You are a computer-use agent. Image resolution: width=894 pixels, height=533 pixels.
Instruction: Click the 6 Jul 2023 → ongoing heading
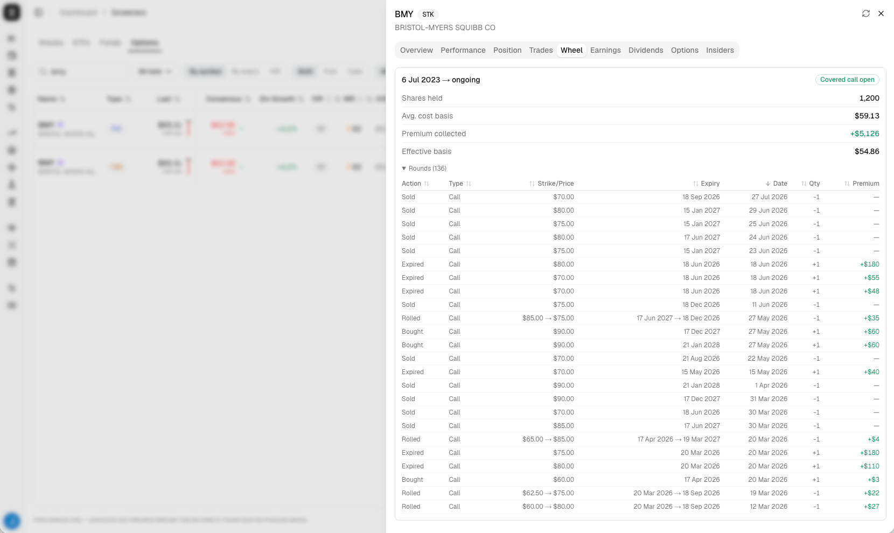(x=441, y=80)
